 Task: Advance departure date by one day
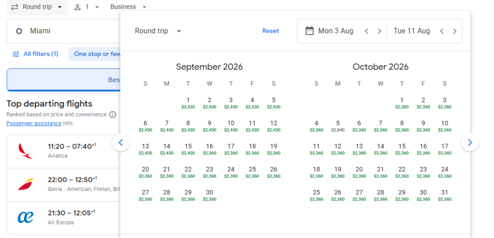pos(380,31)
